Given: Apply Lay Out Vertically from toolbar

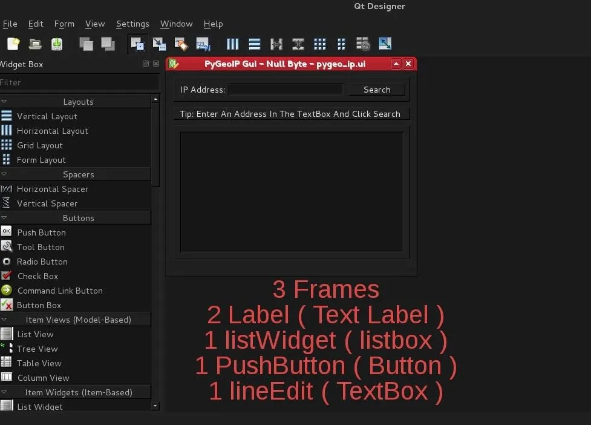Looking at the screenshot, I should click(x=255, y=44).
